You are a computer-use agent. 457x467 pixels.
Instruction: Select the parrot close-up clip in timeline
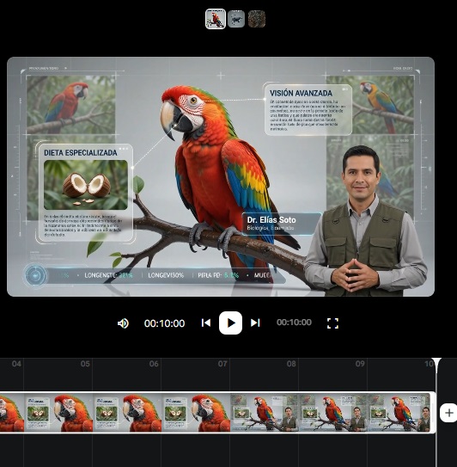click(x=115, y=413)
